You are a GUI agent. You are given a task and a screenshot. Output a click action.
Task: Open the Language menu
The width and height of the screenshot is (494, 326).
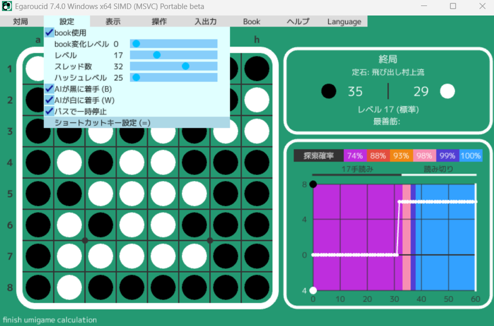(344, 22)
